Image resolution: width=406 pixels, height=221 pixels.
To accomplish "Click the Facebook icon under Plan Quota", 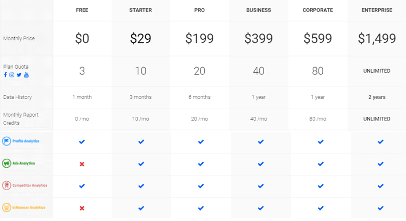I will coord(5,75).
